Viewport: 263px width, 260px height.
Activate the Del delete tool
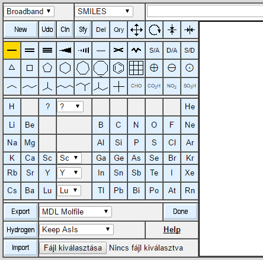pyautogui.click(x=101, y=30)
